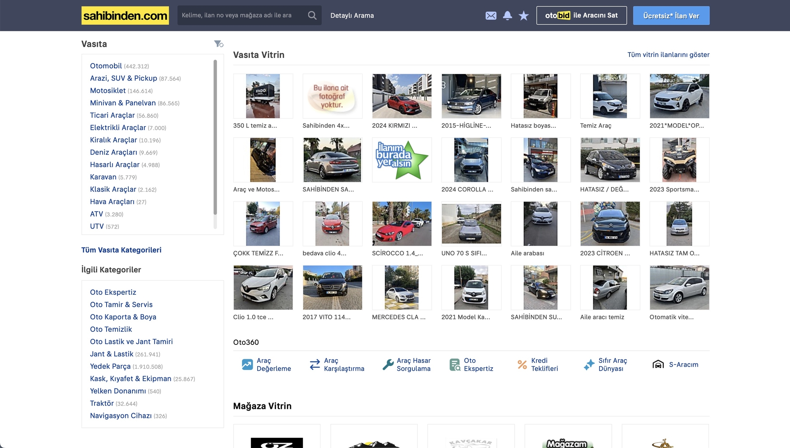Click the Araç Karşılaştırma icon

(x=314, y=364)
